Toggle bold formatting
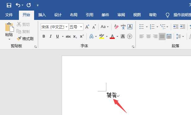Screen dimensions: 191x115 pyautogui.click(x=44, y=36)
